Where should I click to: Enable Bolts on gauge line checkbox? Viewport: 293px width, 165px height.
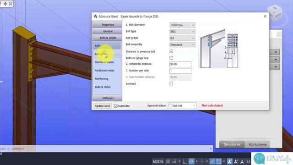pos(171,58)
